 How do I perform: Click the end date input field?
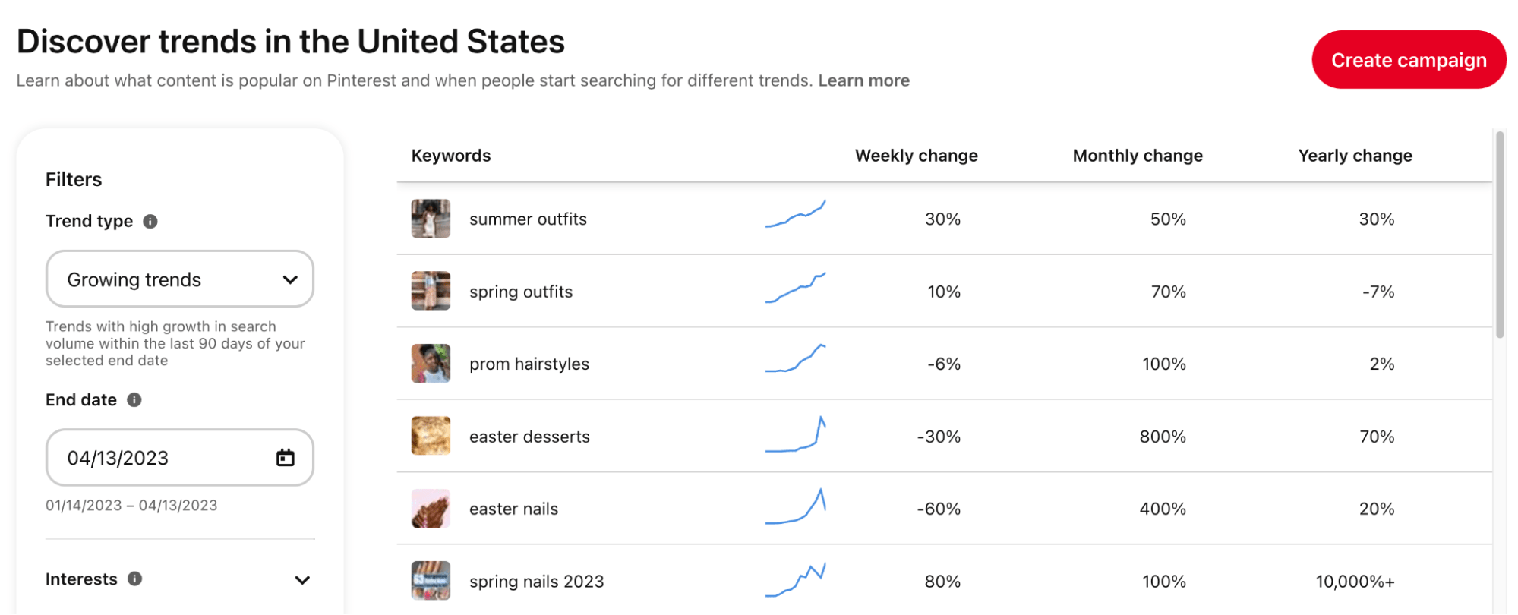coord(152,457)
